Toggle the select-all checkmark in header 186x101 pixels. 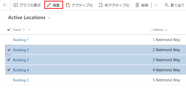tap(9, 30)
